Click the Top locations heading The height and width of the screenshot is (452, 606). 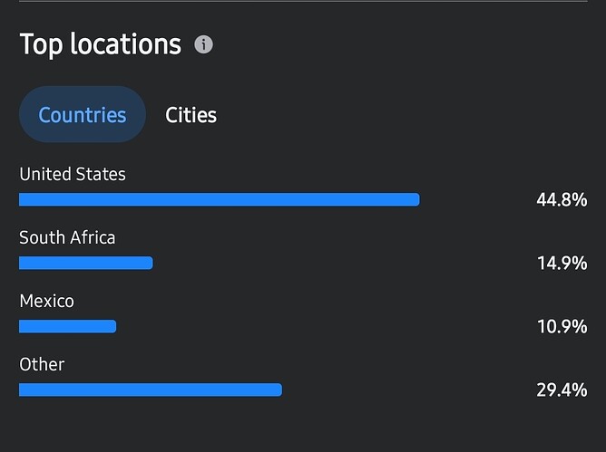click(x=101, y=44)
